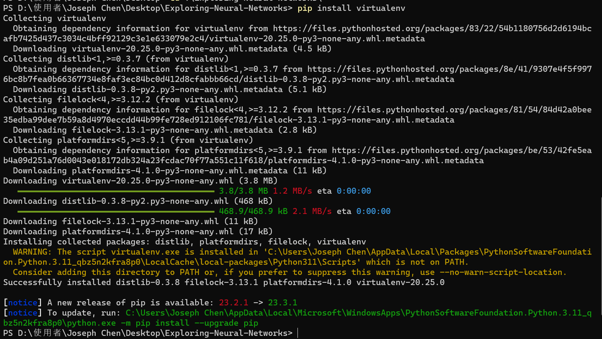Click the virtualenv download progress bar
The width and height of the screenshot is (602, 339).
(x=116, y=191)
